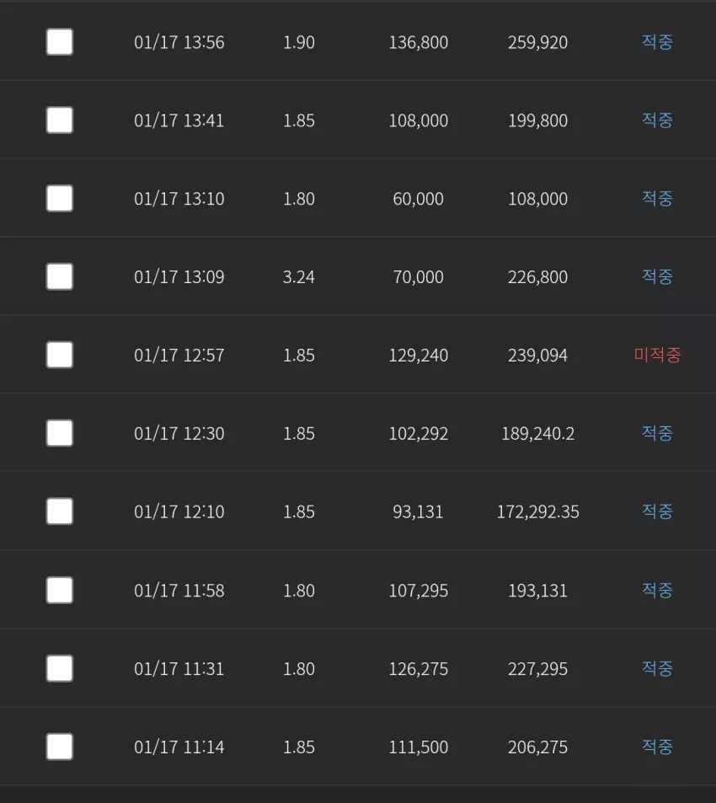
Task: Click the 189,240.2 payout amount
Action: pyautogui.click(x=538, y=434)
